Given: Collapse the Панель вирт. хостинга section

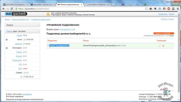Looking at the screenshot, I should click(38, 31).
